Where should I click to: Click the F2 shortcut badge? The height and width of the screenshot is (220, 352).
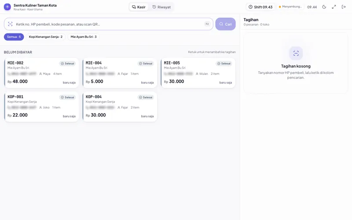(x=207, y=24)
